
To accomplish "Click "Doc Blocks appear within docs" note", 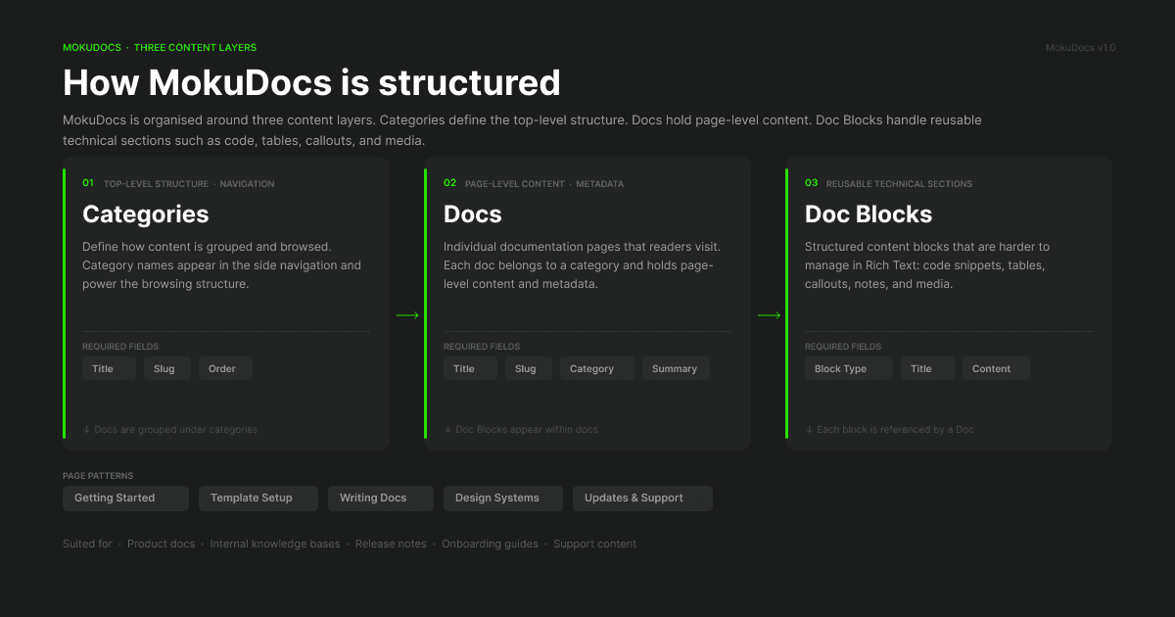I will [x=521, y=430].
